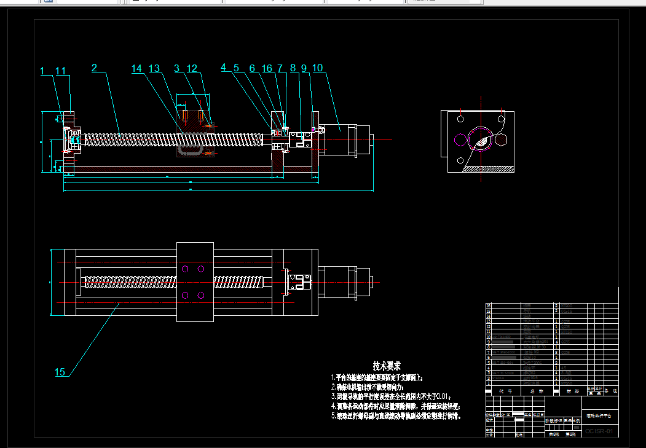Select cyan callout number 15 below top view
The height and width of the screenshot is (448, 646).
60,372
